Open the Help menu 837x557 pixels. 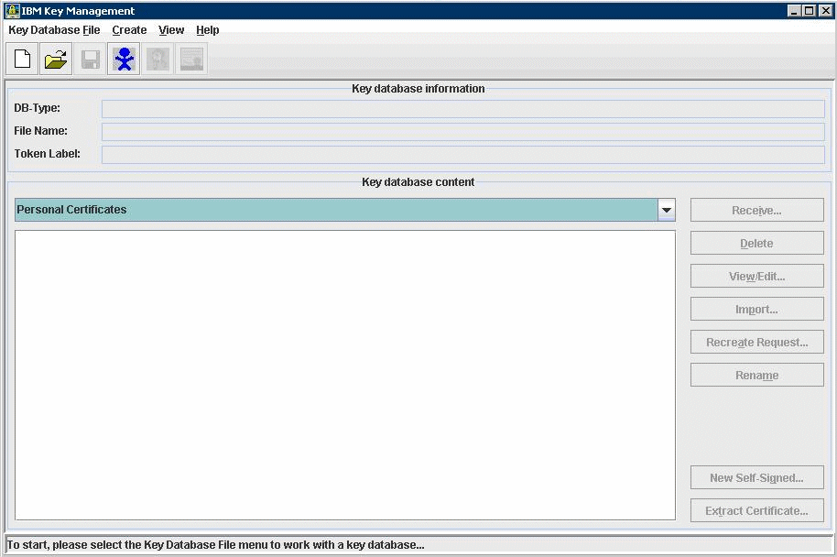(x=208, y=30)
